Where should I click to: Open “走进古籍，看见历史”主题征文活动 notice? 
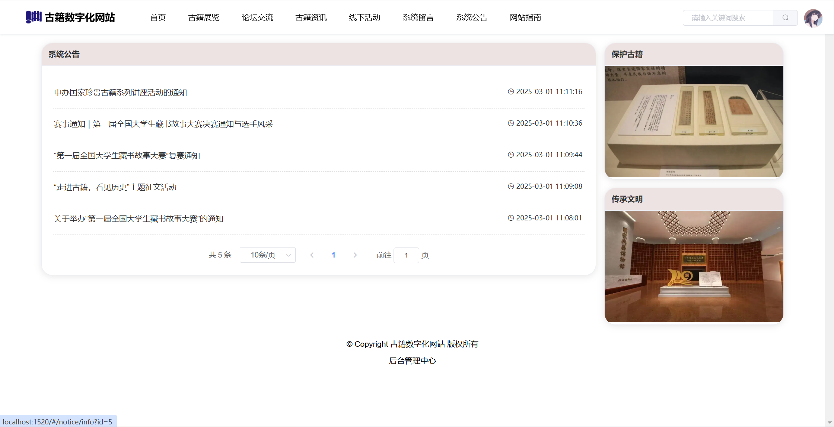pyautogui.click(x=115, y=187)
